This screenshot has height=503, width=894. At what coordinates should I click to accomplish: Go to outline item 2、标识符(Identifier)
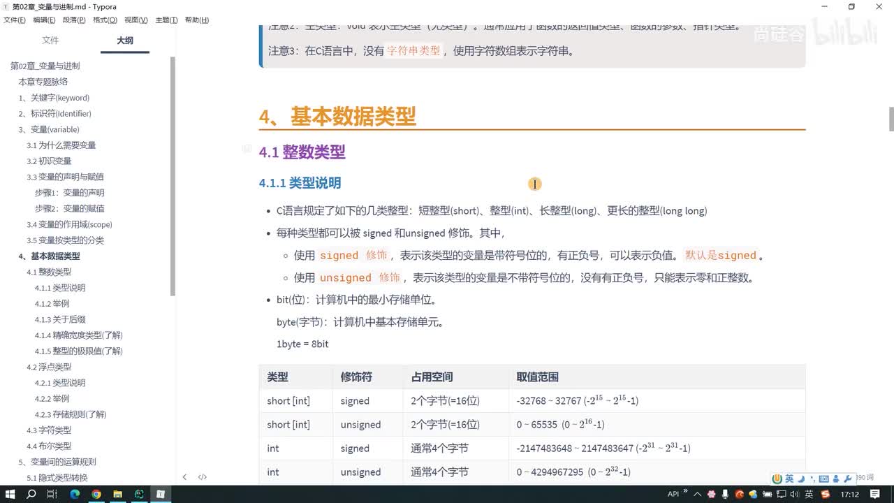[54, 113]
